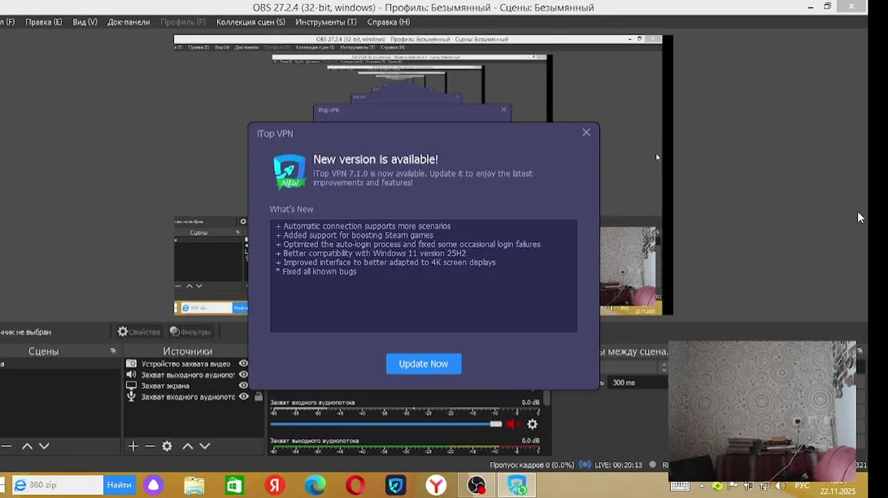888x498 pixels.
Task: Open the Правка (E) menu
Action: click(44, 22)
